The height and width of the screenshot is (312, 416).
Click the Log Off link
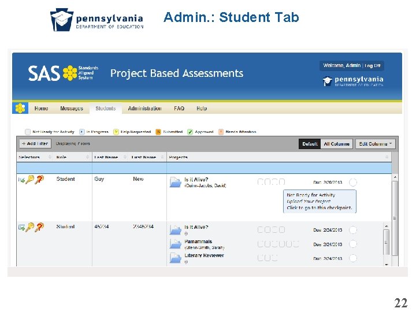pyautogui.click(x=373, y=65)
